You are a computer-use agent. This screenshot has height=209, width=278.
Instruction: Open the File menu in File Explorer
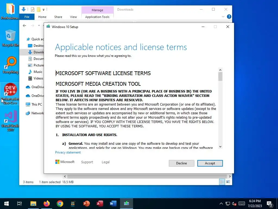(x=27, y=17)
